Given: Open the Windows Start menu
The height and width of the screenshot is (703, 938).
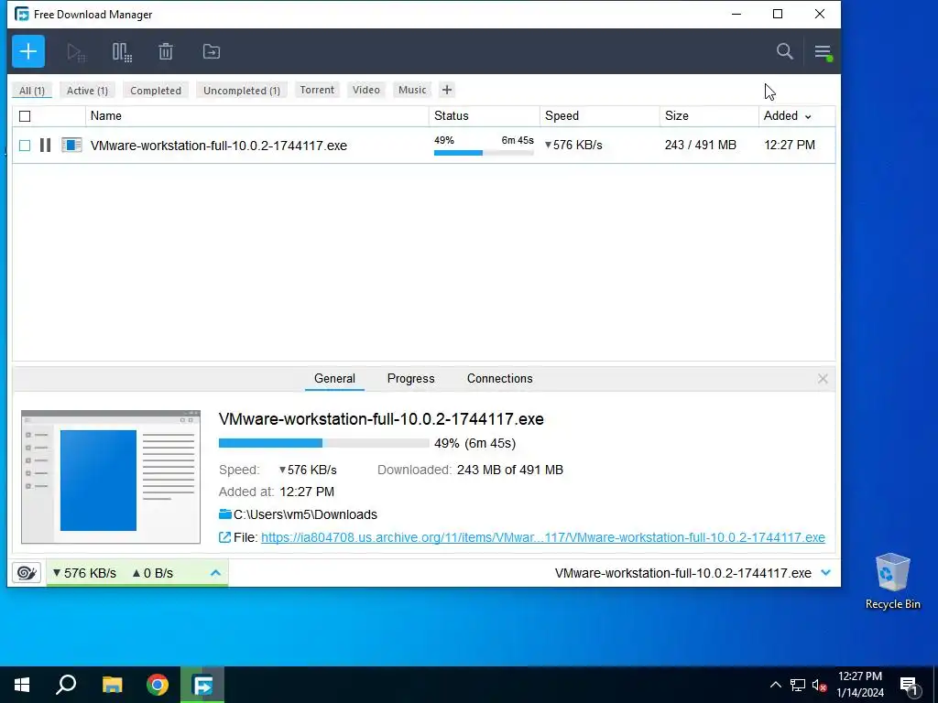Looking at the screenshot, I should click(22, 685).
